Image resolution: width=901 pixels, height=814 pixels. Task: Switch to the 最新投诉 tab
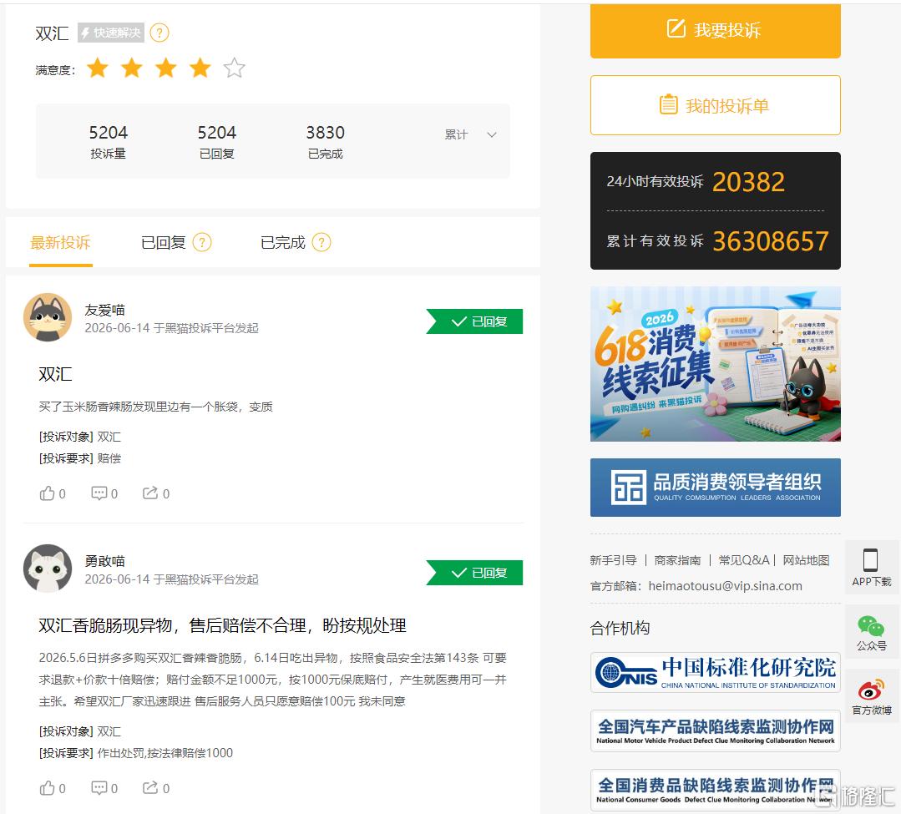pyautogui.click(x=60, y=242)
